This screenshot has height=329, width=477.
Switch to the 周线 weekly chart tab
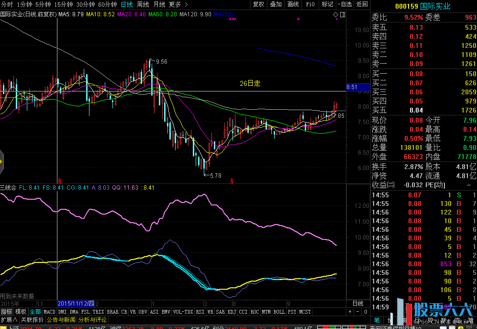tap(143, 4)
